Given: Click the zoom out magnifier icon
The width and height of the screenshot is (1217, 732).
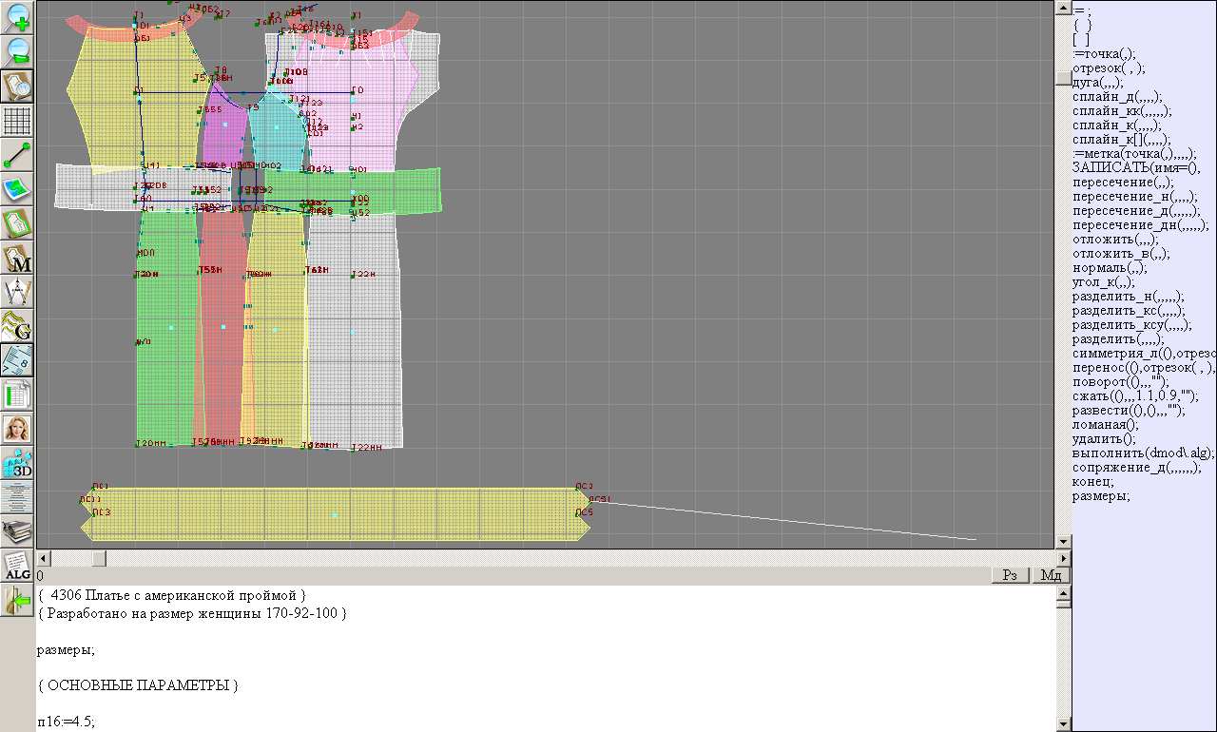Looking at the screenshot, I should (x=18, y=51).
